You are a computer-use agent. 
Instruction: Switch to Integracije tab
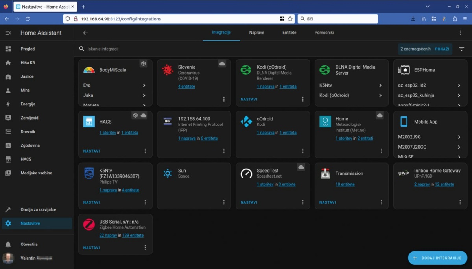[x=221, y=33]
